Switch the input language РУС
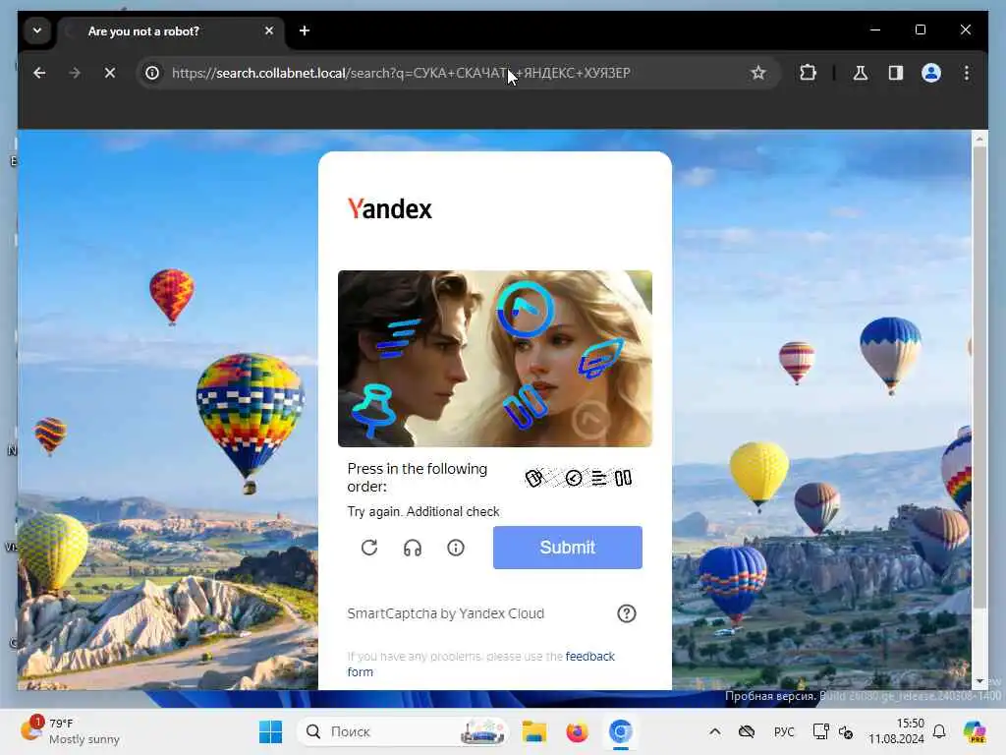This screenshot has width=1006, height=755. coord(784,731)
